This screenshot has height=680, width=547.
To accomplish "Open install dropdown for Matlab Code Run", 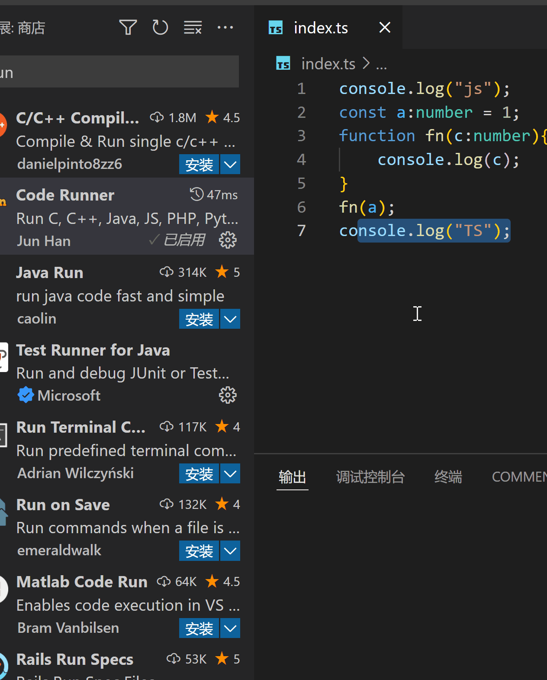I will point(230,628).
